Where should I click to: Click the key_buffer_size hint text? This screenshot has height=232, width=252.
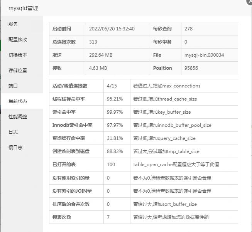coord(162,112)
